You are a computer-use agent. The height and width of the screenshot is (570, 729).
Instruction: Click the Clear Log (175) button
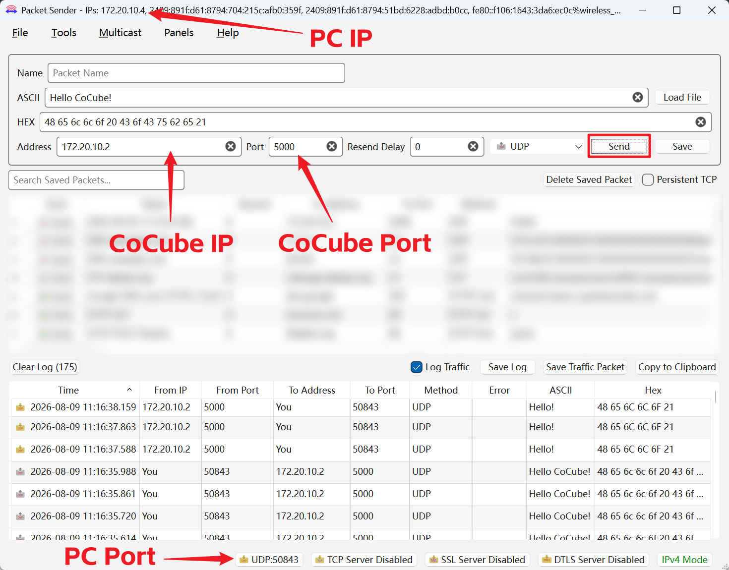[x=45, y=367]
